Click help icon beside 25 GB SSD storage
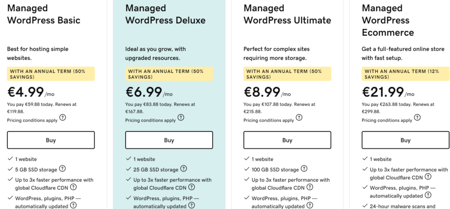The height and width of the screenshot is (209, 450). click(x=183, y=169)
